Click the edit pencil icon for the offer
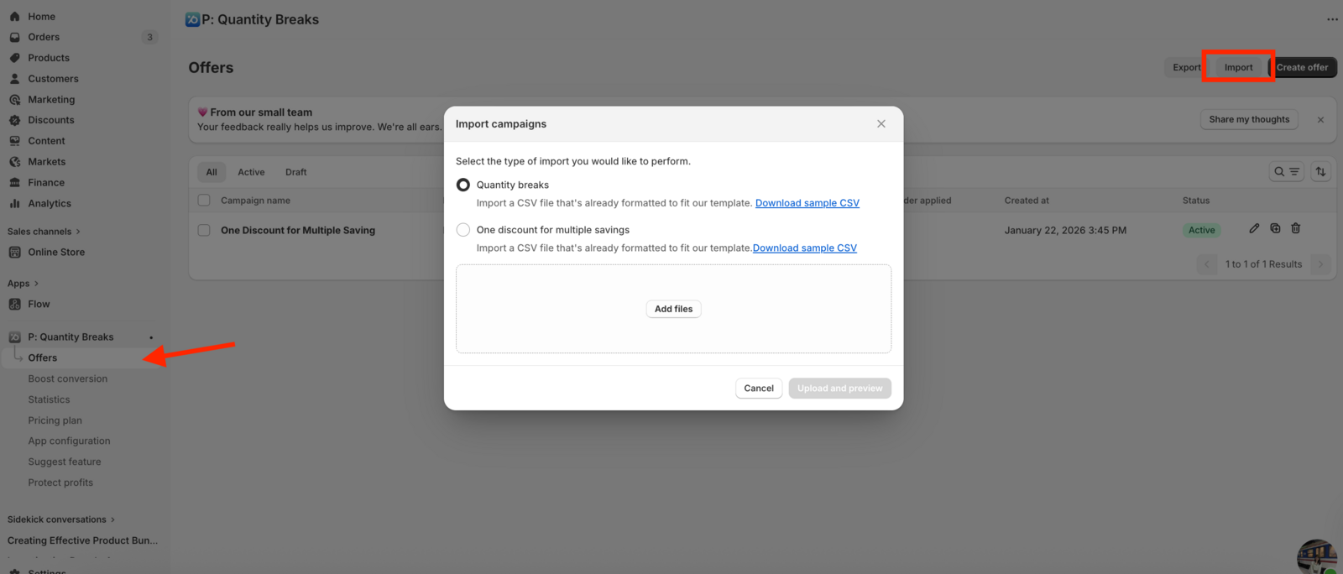 (1254, 228)
